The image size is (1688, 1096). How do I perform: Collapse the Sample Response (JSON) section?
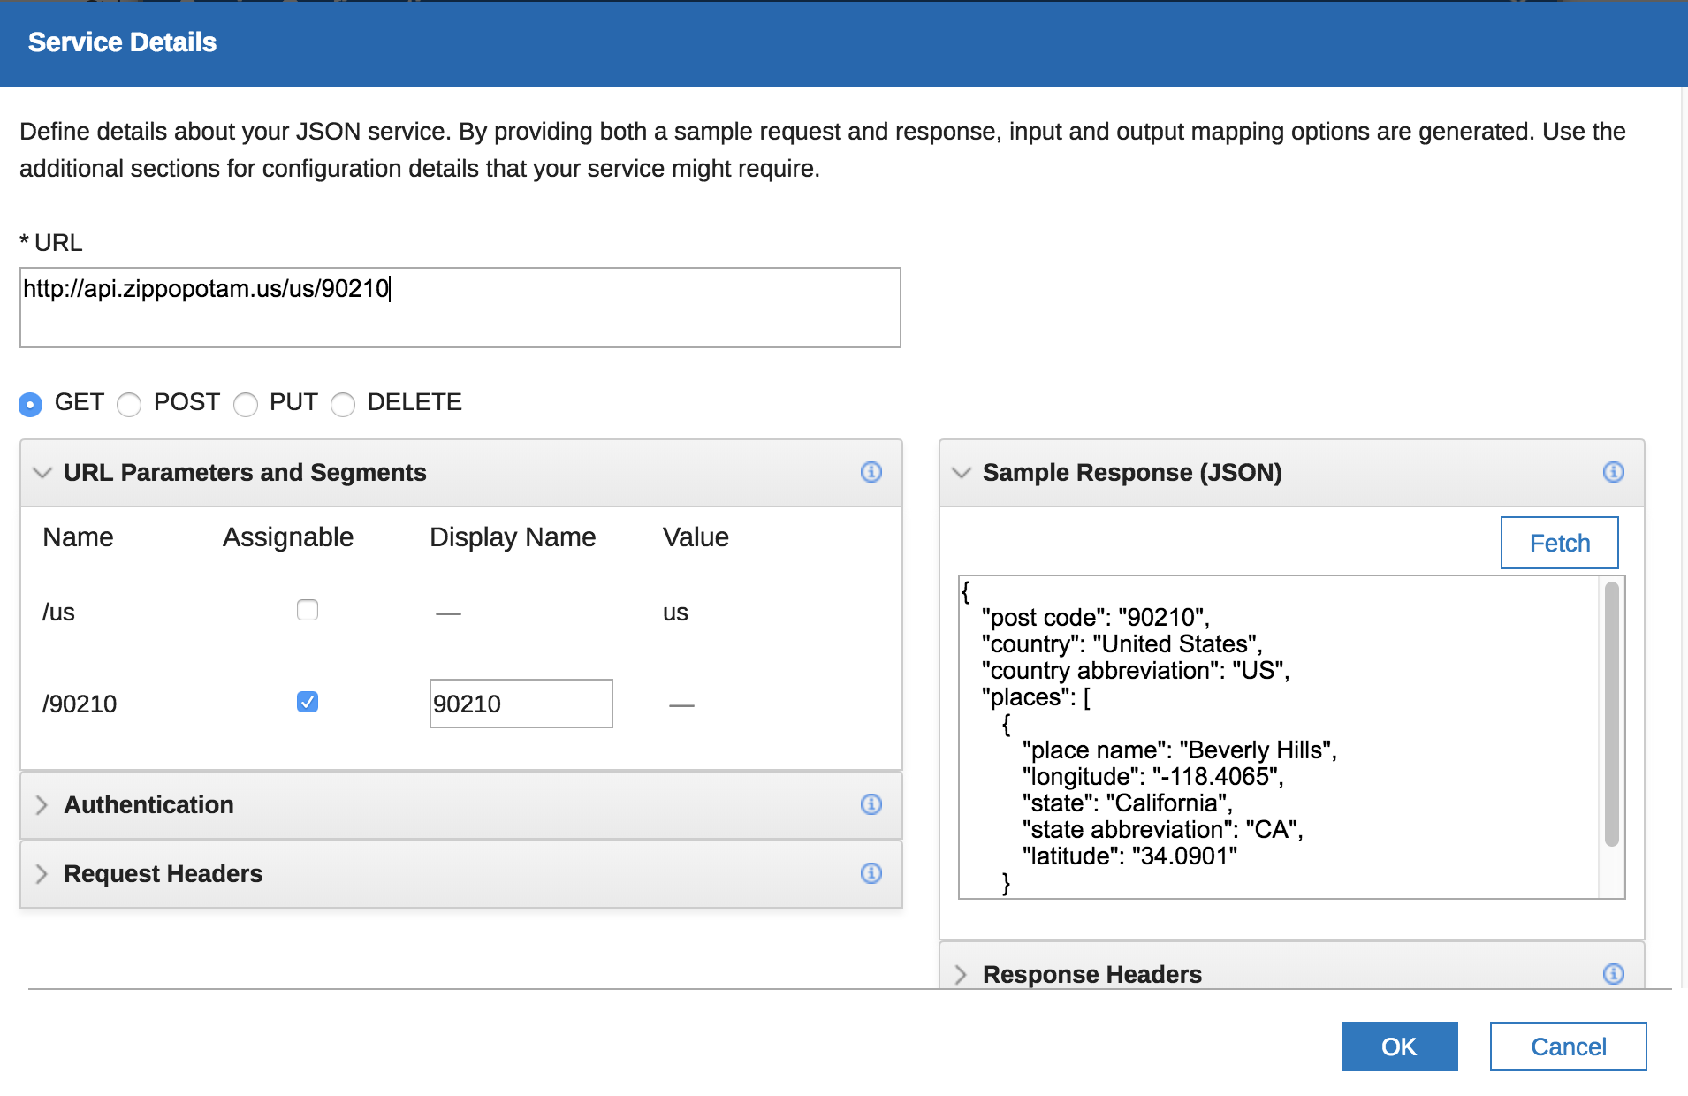click(x=961, y=473)
